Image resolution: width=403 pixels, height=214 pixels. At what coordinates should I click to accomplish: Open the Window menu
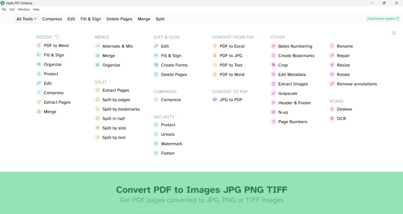24,9
